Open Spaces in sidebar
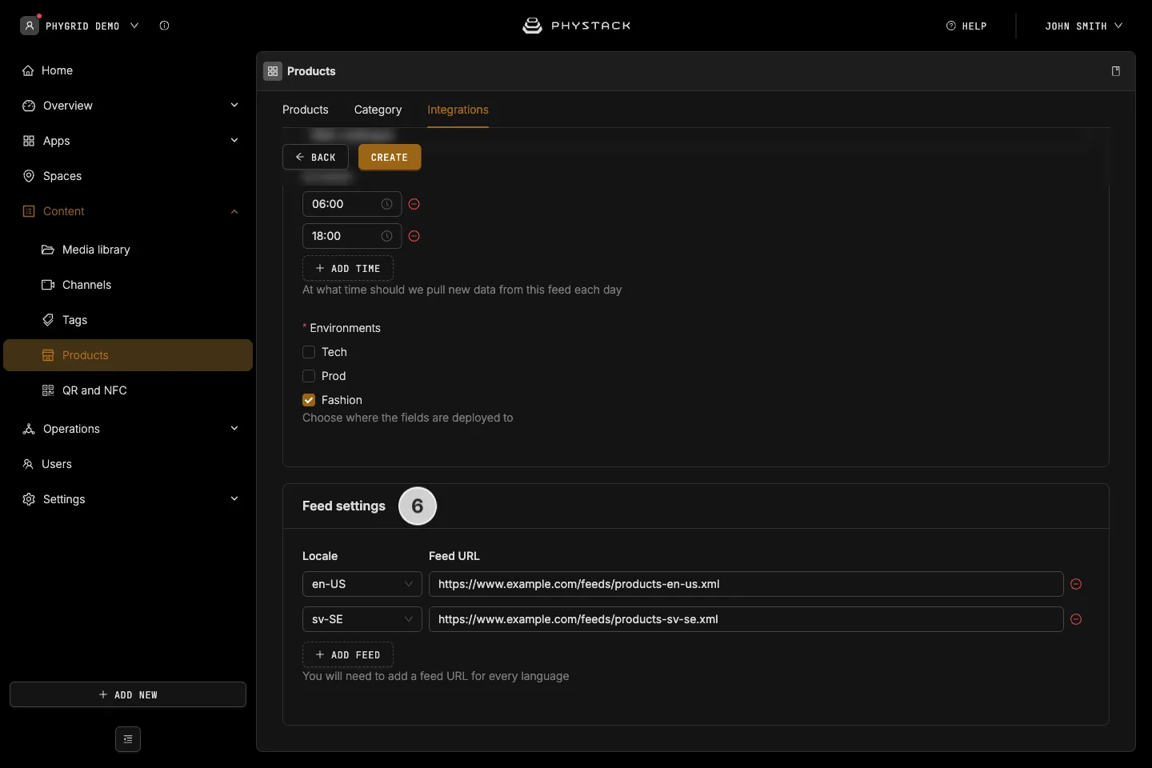This screenshot has width=1152, height=768. pos(128,176)
